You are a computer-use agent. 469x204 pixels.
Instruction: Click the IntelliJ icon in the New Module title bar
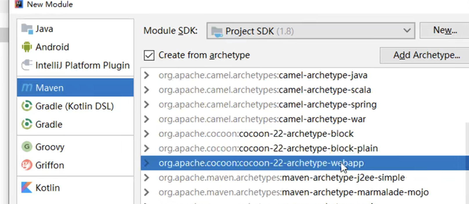pos(19,4)
